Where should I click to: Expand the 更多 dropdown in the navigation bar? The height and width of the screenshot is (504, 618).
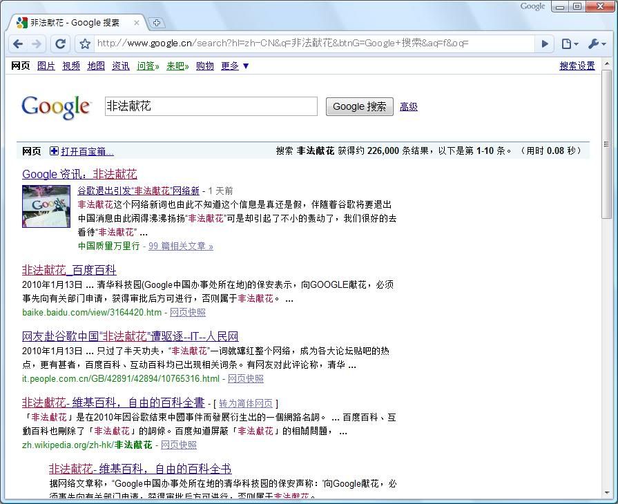pos(235,66)
